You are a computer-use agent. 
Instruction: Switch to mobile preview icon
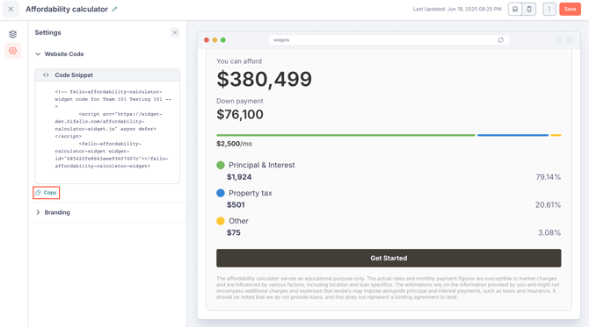click(x=529, y=9)
